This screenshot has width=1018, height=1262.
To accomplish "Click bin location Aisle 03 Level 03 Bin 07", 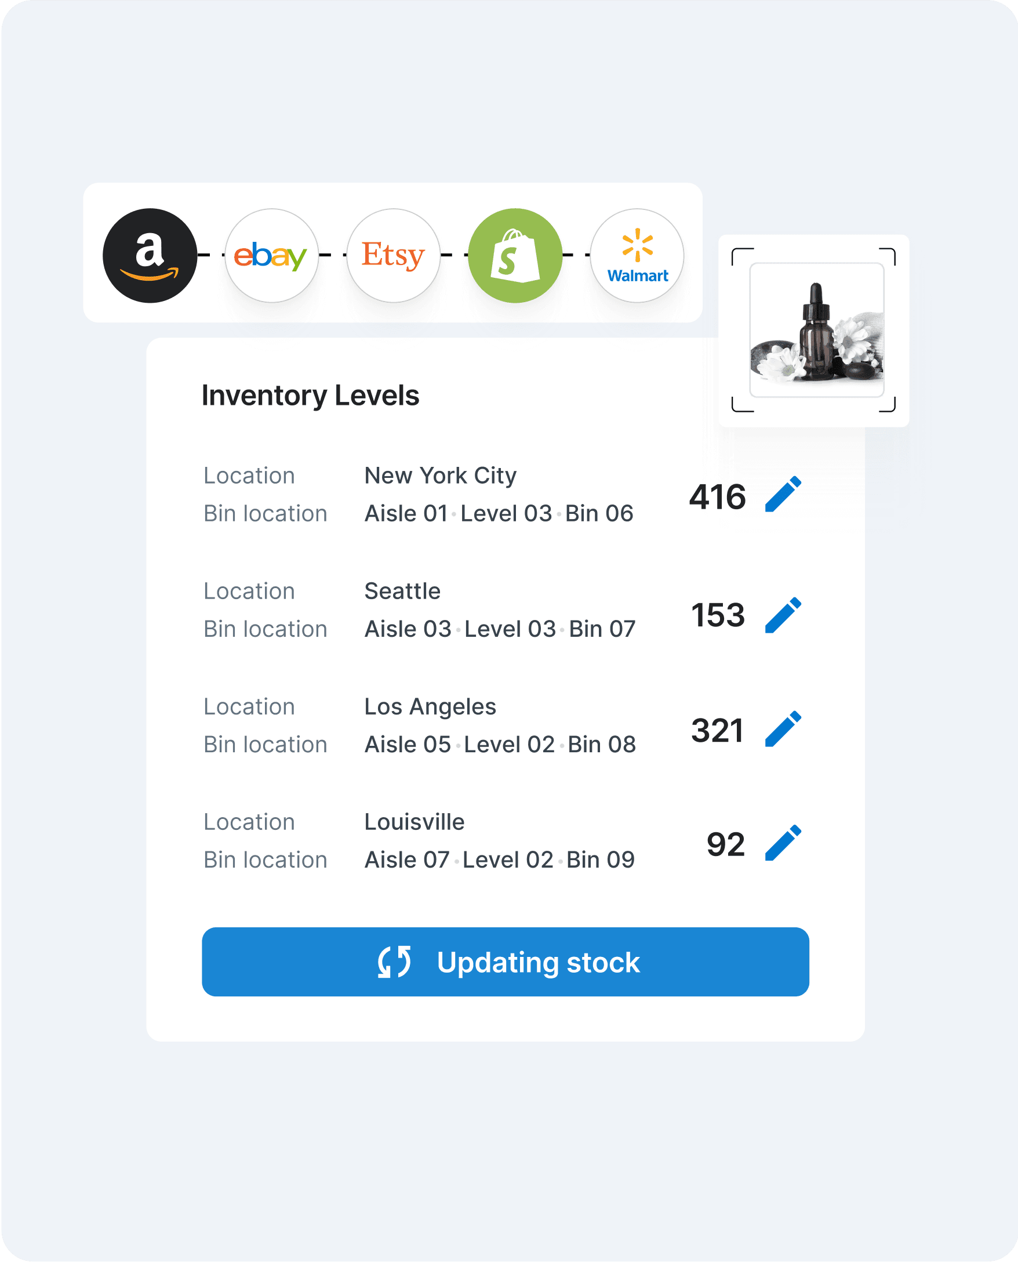I will pyautogui.click(x=500, y=629).
